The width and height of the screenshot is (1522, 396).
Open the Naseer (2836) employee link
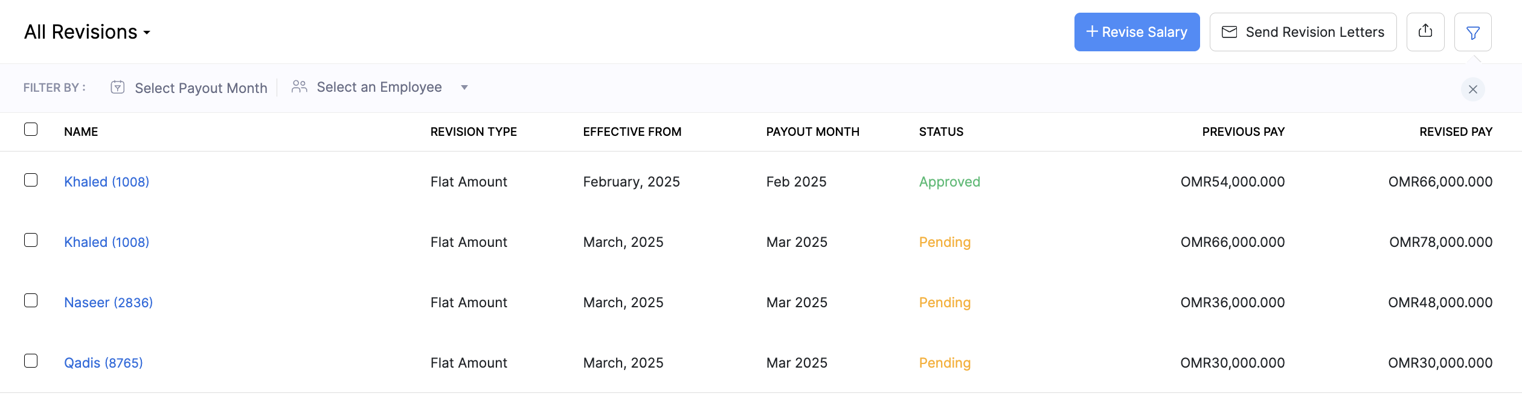(x=109, y=302)
